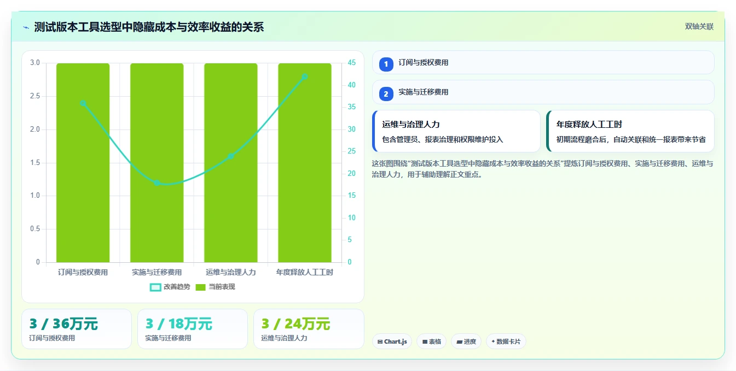Click the bar for 订阅与授权费用
The height and width of the screenshot is (371, 736).
pyautogui.click(x=83, y=163)
